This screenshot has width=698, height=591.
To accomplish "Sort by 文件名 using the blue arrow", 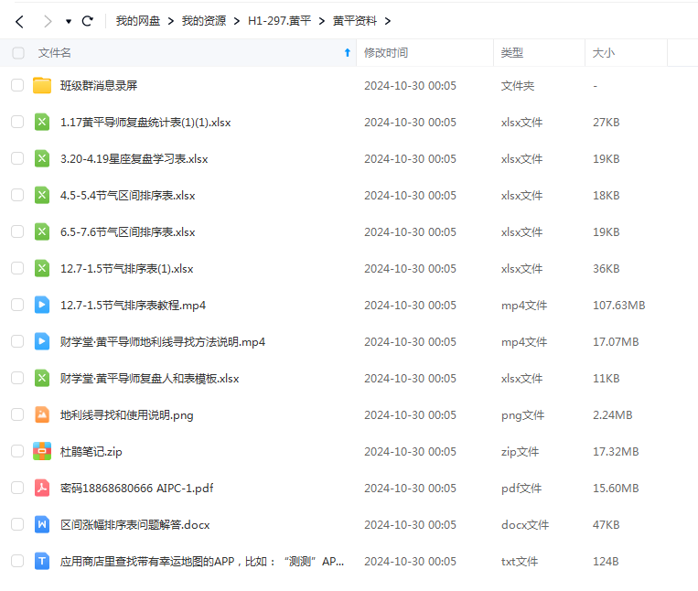I will tap(347, 53).
